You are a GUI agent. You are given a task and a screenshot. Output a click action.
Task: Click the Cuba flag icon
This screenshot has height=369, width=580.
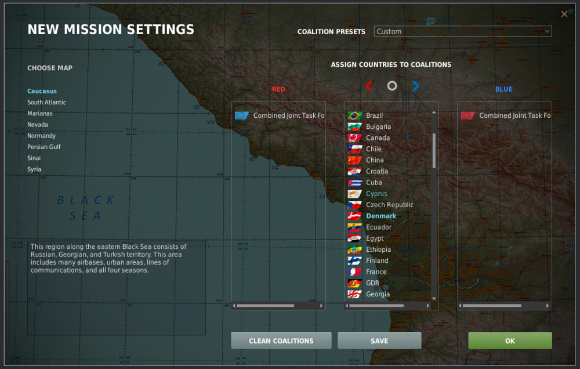tap(354, 182)
